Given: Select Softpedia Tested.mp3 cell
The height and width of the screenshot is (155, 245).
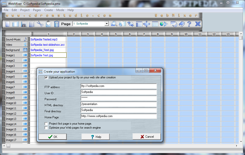Looking at the screenshot, I should tap(48, 39).
